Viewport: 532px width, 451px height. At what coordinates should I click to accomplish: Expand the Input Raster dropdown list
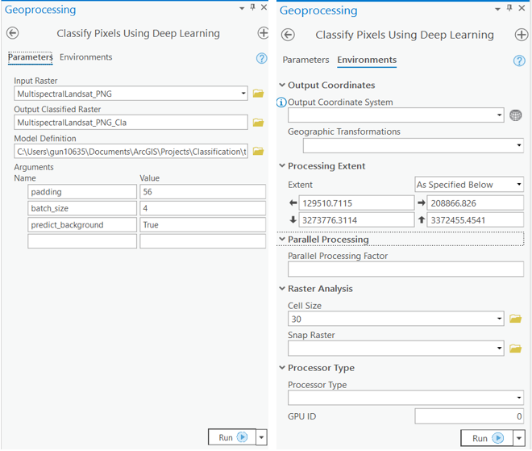pos(243,94)
